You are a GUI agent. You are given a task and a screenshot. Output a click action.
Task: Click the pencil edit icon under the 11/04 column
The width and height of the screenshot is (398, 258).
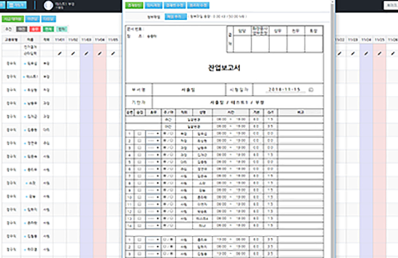(x=100, y=53)
